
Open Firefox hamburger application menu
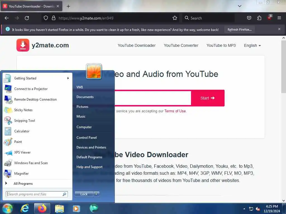tap(279, 18)
